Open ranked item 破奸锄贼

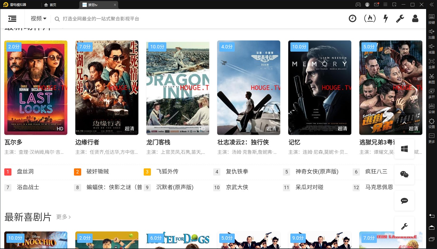point(98,172)
